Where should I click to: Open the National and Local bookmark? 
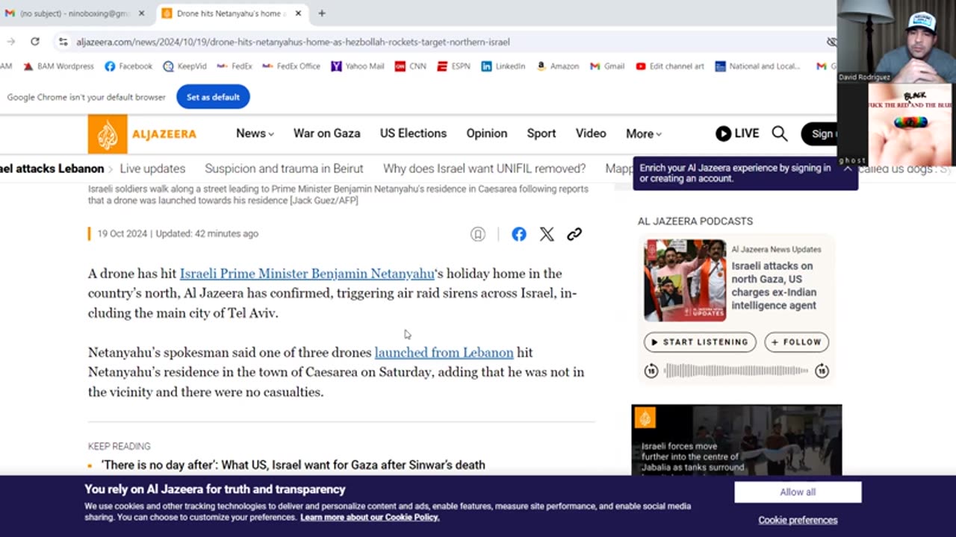[757, 66]
